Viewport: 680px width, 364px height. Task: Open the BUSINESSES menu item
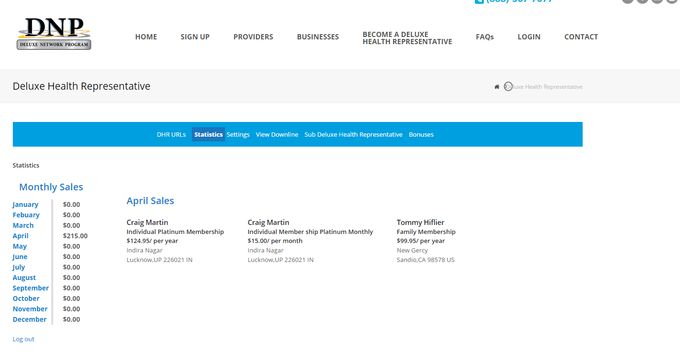click(318, 37)
